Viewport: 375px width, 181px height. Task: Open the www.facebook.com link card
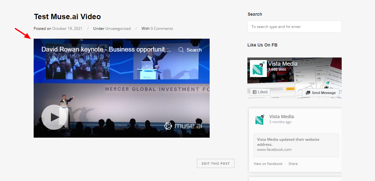click(296, 145)
